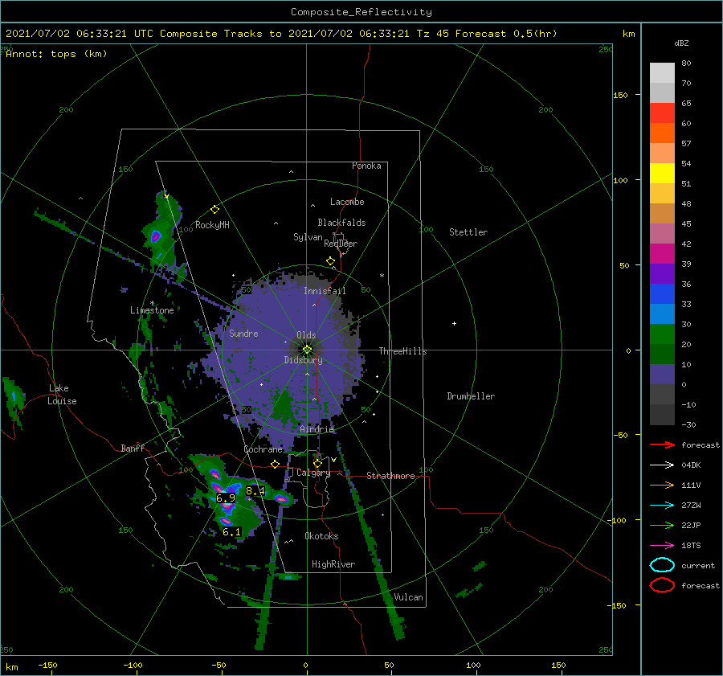Click the Vulcan city label
This screenshot has height=676, width=723.
tap(408, 597)
